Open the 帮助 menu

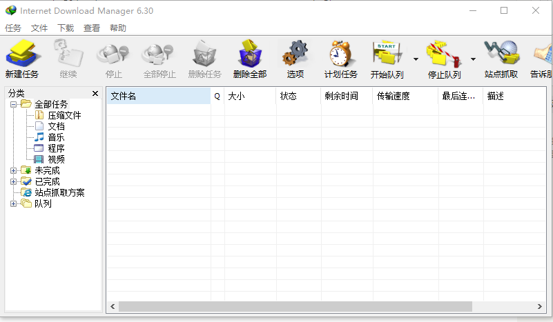coord(118,28)
